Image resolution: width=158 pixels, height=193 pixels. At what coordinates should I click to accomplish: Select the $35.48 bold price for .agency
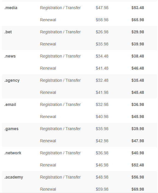[138, 80]
